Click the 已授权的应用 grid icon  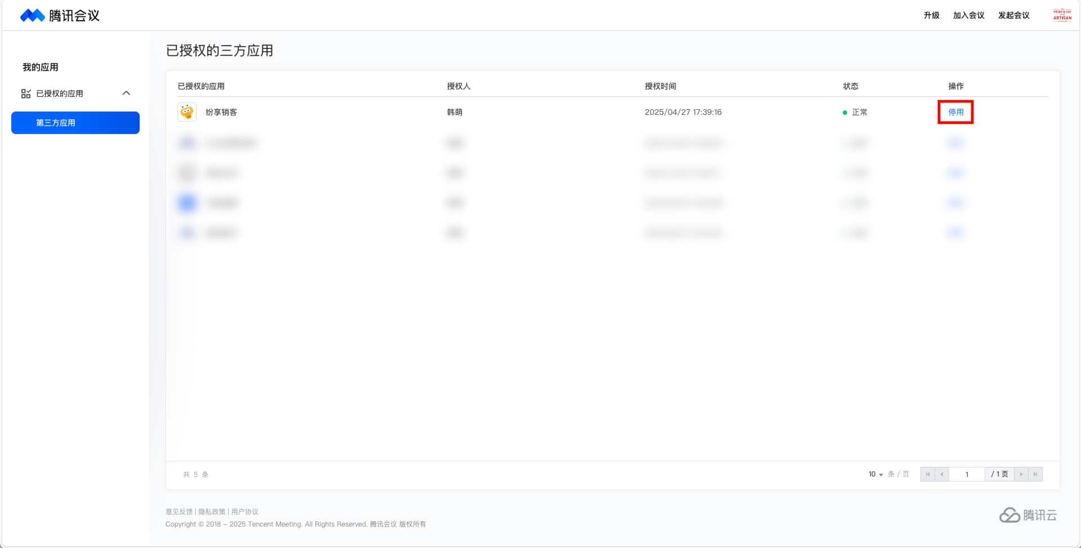(x=26, y=93)
